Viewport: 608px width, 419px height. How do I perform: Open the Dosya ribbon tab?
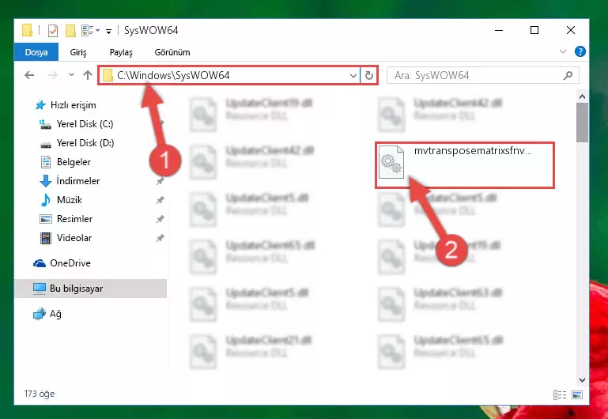coord(36,52)
